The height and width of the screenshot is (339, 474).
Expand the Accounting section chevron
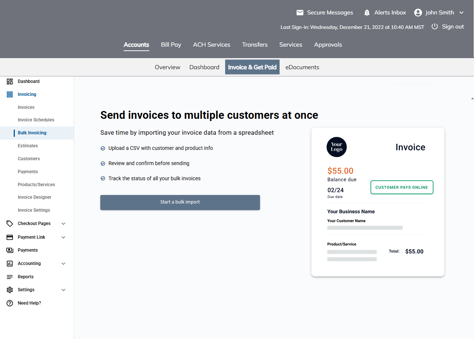63,264
